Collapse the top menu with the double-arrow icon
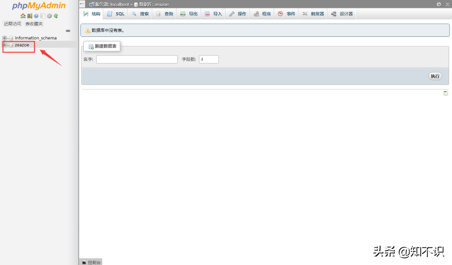This screenshot has height=265, width=452. [447, 4]
